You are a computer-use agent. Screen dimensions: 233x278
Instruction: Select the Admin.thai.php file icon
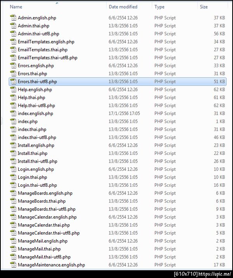click(13, 26)
